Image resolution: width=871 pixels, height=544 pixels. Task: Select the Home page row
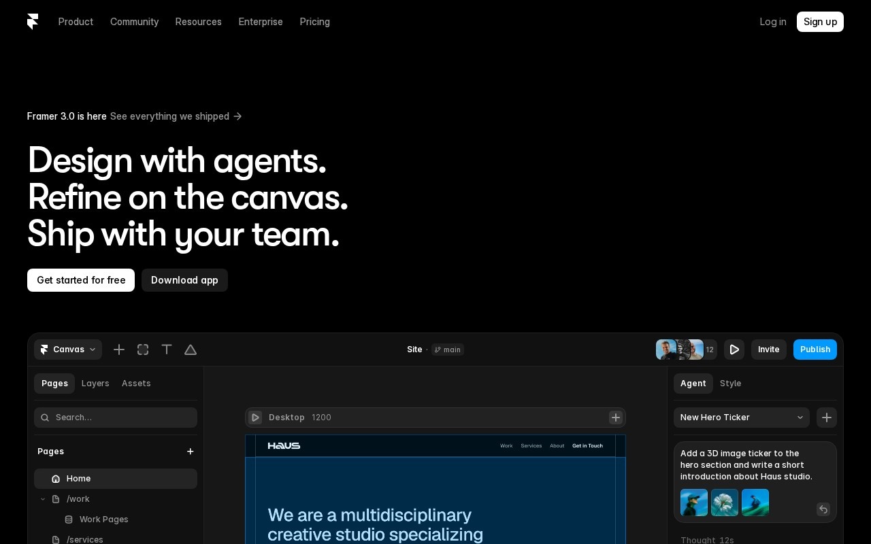coord(116,479)
